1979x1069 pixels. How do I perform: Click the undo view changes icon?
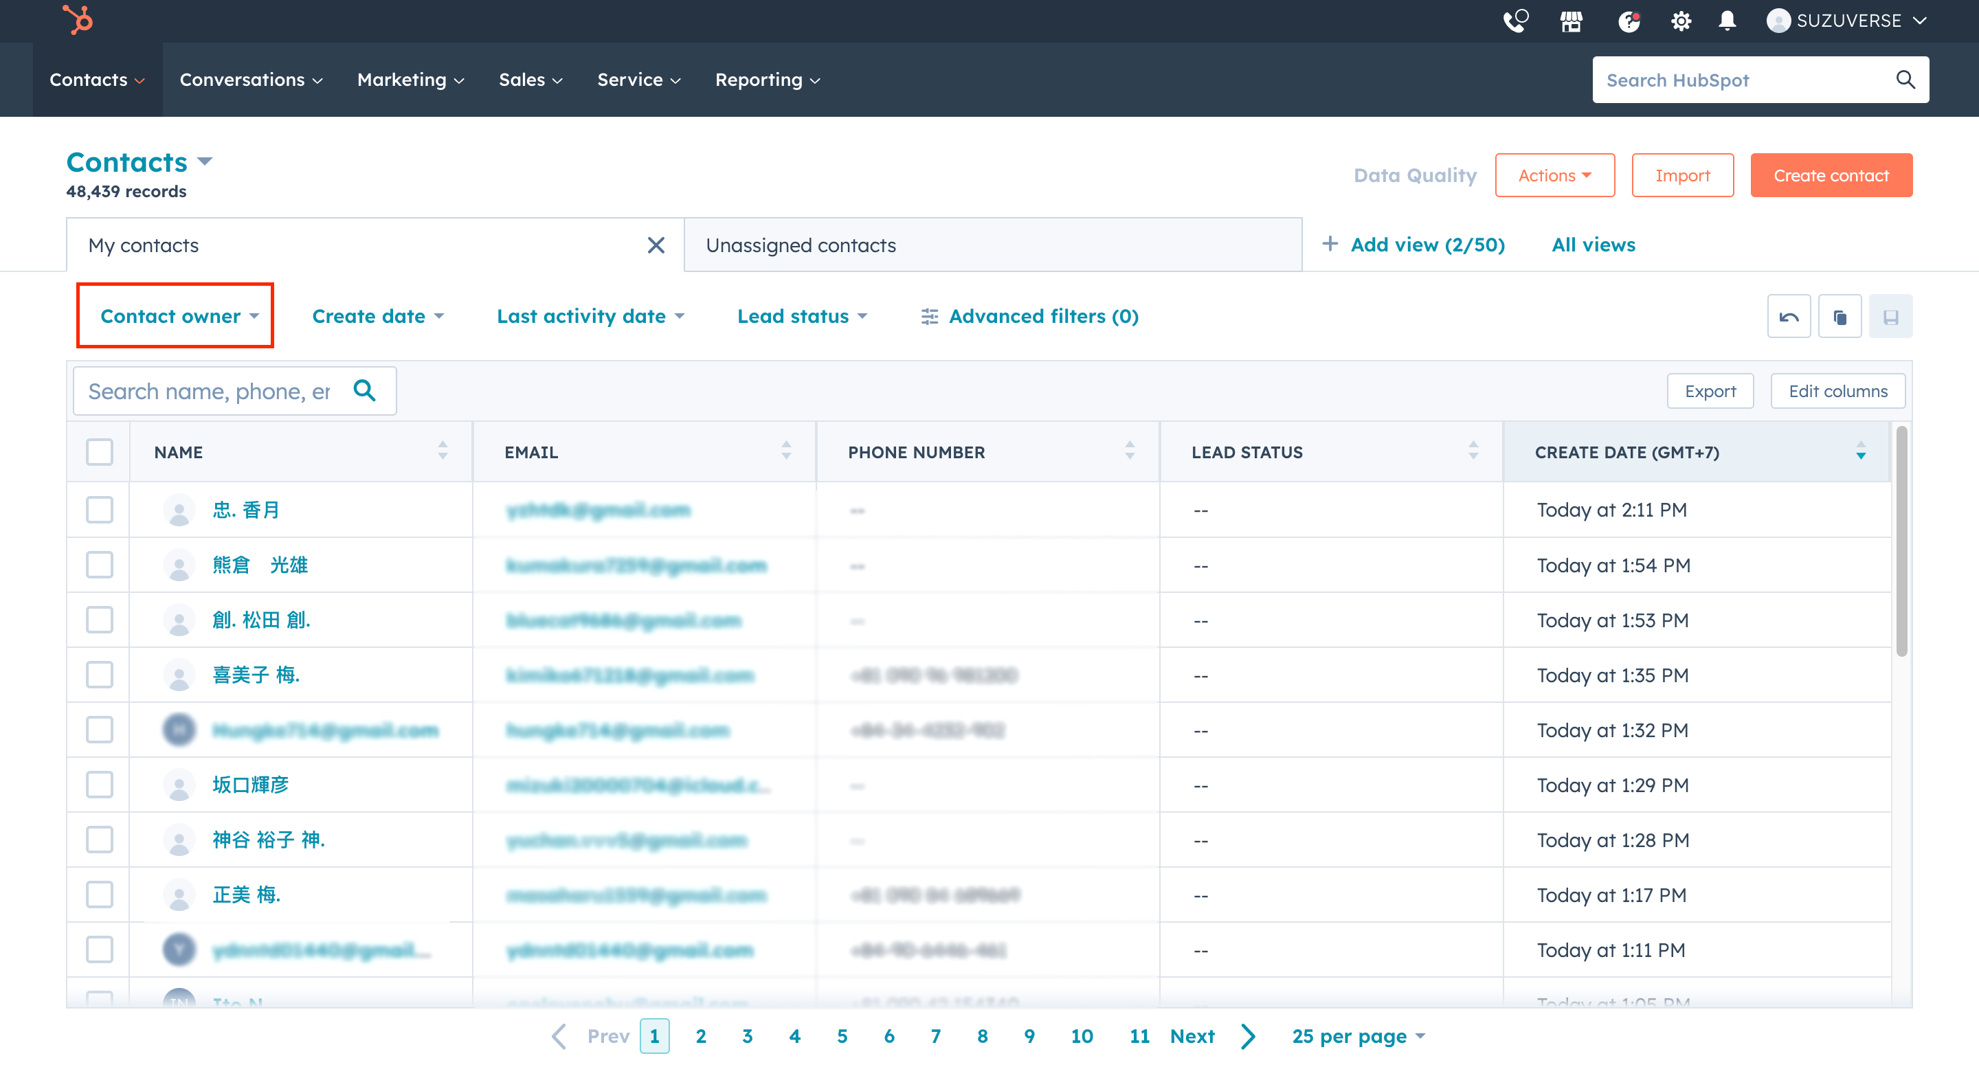click(1789, 317)
